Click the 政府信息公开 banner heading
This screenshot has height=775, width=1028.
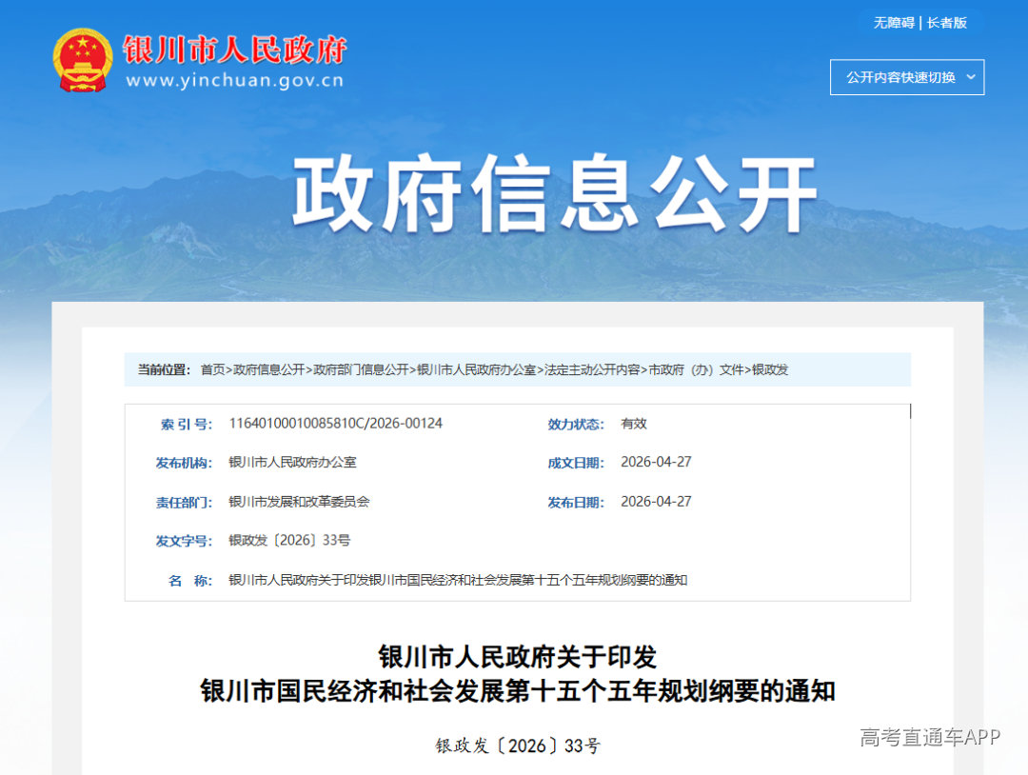click(x=555, y=193)
